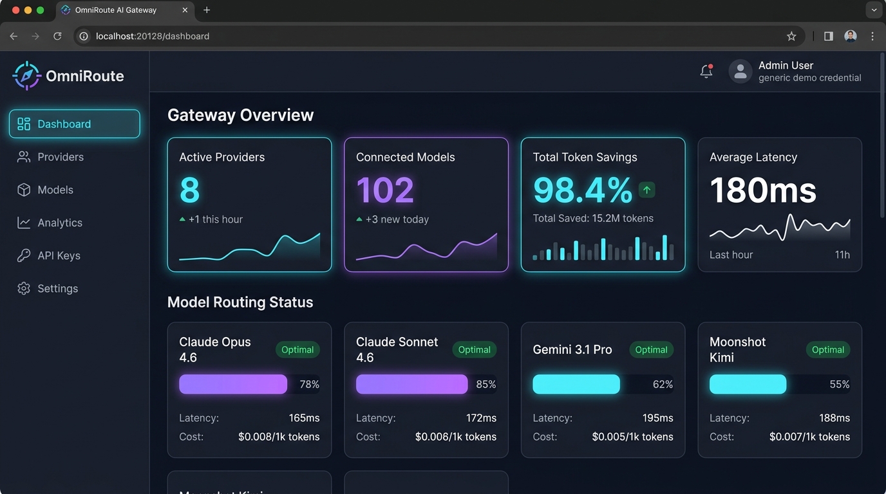The width and height of the screenshot is (886, 494).
Task: Click the browser forward arrow
Action: click(x=35, y=36)
